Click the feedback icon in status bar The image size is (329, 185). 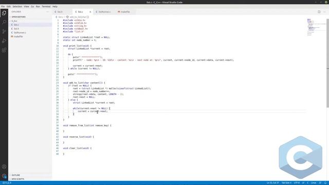pyautogui.click(x=320, y=183)
